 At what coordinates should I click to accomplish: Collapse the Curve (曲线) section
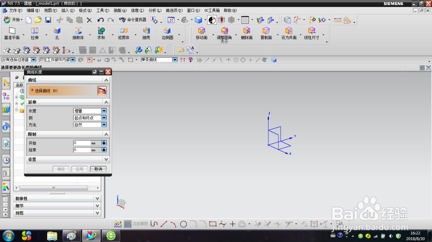106,80
